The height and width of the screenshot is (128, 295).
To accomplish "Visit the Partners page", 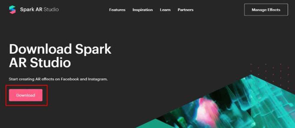I will click(186, 10).
